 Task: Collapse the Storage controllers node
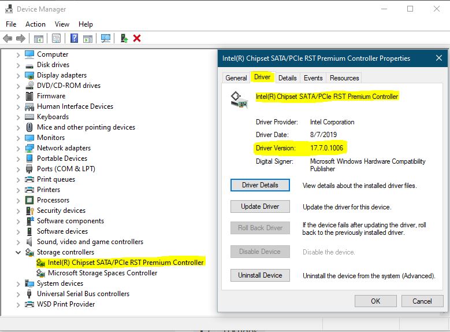coord(18,252)
